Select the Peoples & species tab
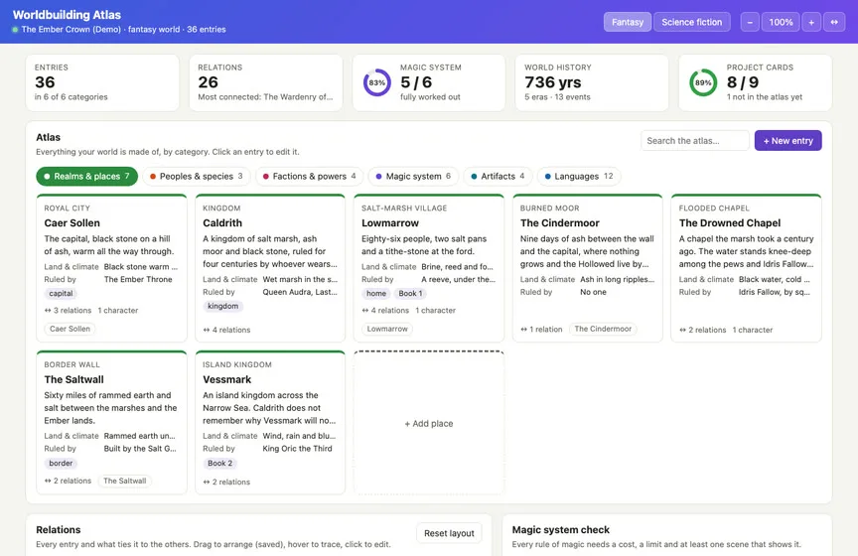The height and width of the screenshot is (556, 858). click(197, 176)
